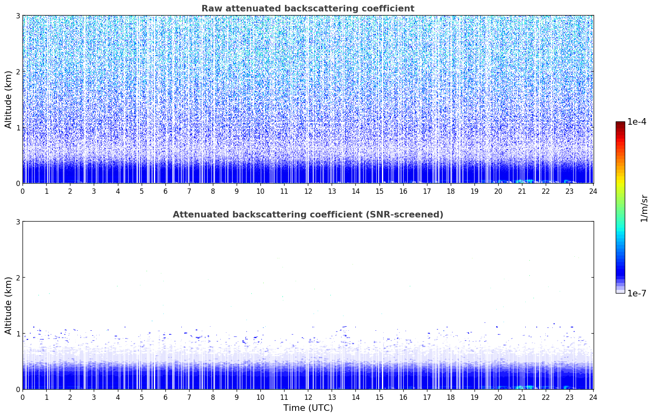The image size is (653, 417).
Task: Select hour 0 tick on the top plot
Action: pos(23,191)
